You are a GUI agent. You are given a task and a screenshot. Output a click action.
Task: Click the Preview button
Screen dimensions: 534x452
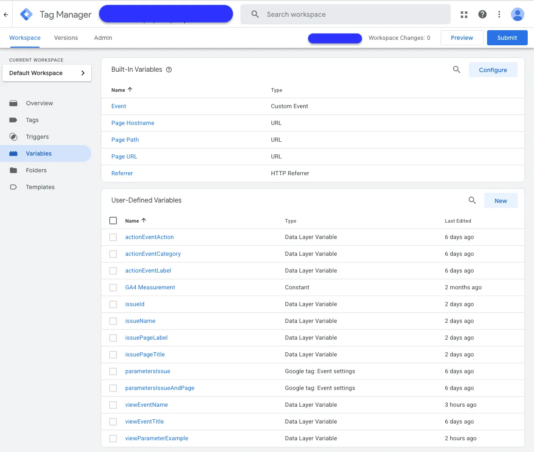[462, 38]
